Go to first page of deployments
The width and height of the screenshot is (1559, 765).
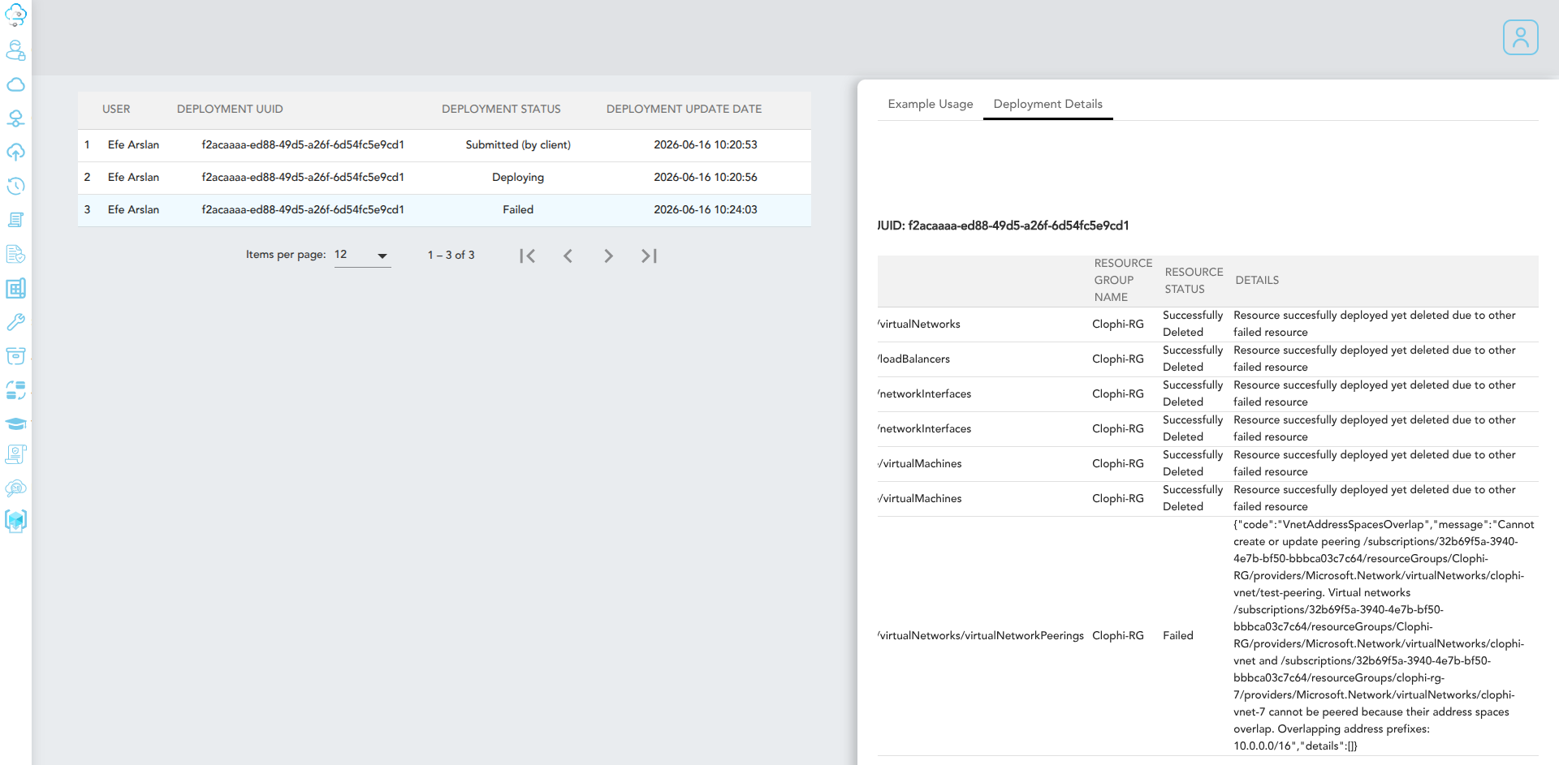click(x=527, y=256)
